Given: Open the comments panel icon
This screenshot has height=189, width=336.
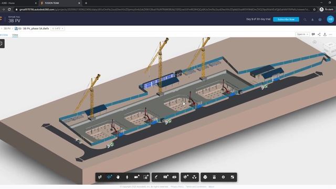Looking at the screenshot, I should [313, 34].
